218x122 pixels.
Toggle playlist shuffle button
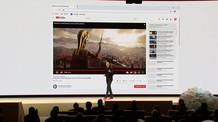(x=154, y=29)
